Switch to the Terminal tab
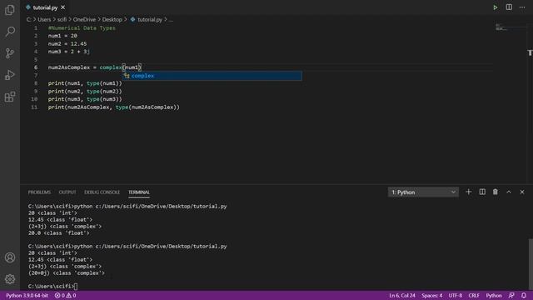 pos(139,192)
